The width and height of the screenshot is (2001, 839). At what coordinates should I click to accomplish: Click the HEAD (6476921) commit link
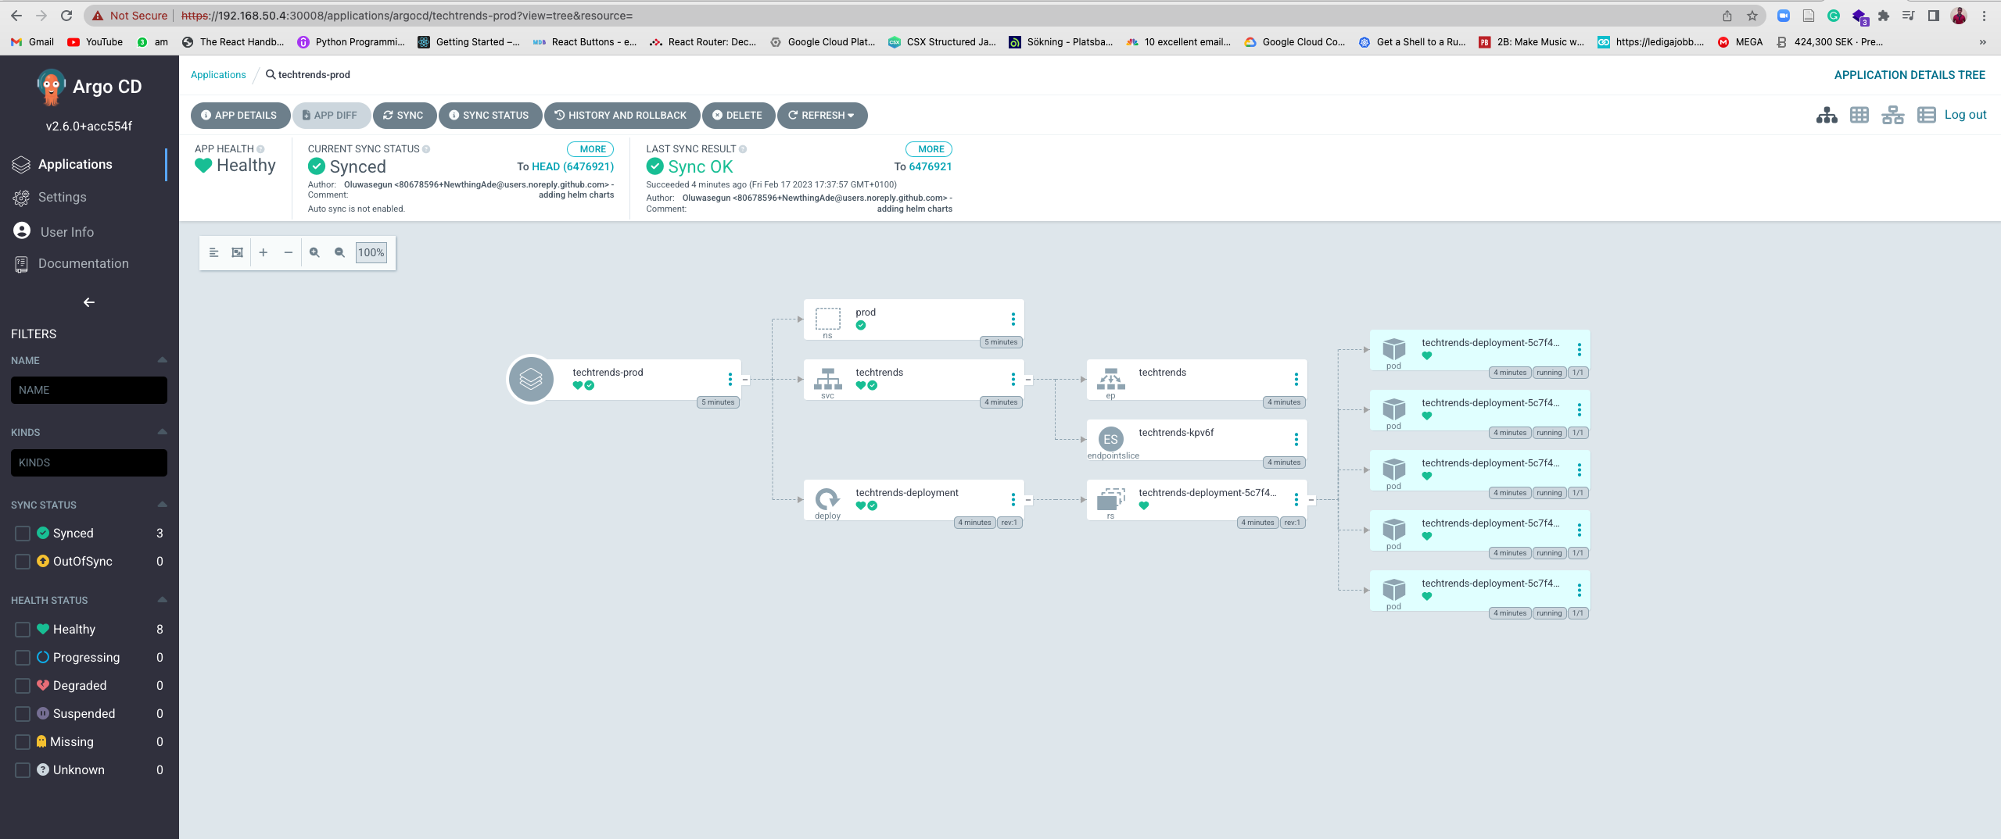[x=572, y=166]
